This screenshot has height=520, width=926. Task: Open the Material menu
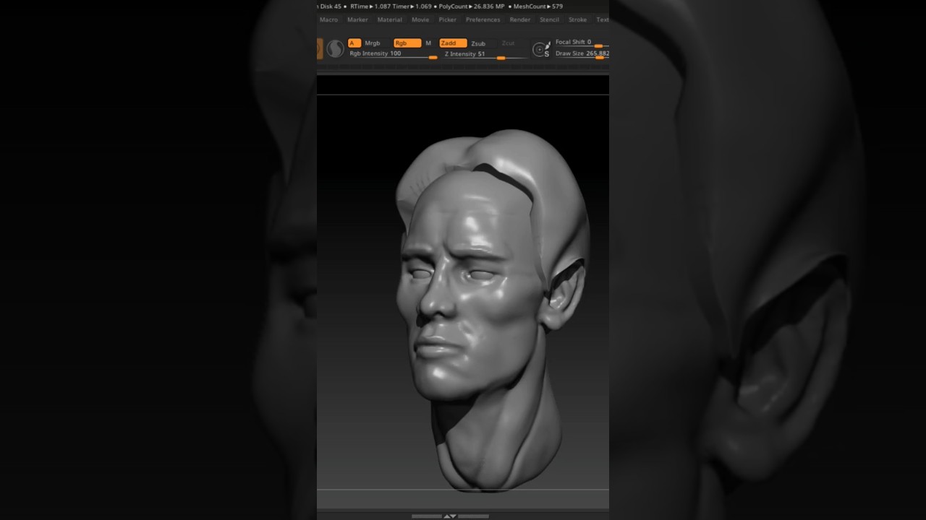click(389, 19)
